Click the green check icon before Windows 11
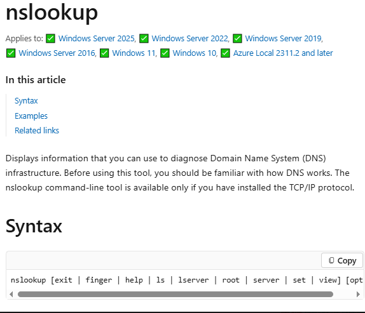The width and height of the screenshot is (365, 313). pos(104,53)
